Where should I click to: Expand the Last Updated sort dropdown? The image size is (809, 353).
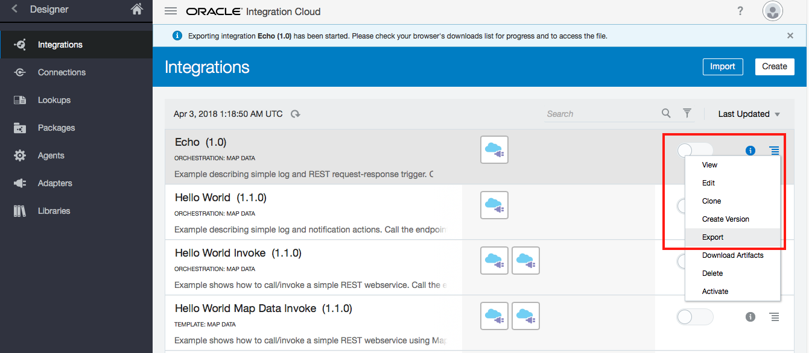[749, 114]
